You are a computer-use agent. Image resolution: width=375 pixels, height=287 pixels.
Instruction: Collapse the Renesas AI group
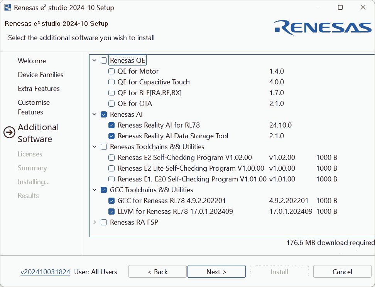(95, 114)
